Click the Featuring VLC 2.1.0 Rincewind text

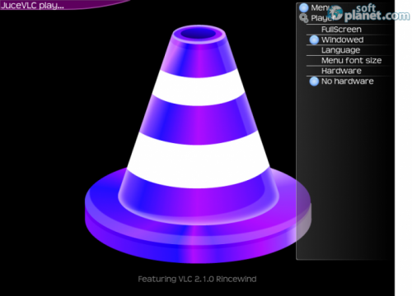pyautogui.click(x=197, y=279)
